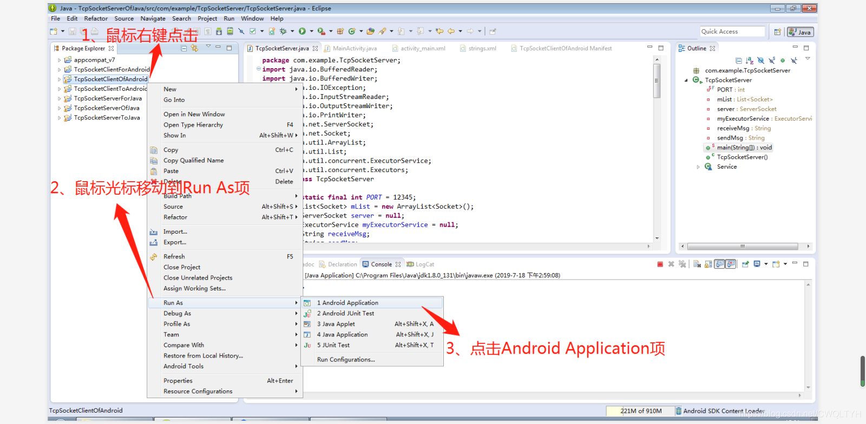
Task: Maximize the editor area icon
Action: coord(661,48)
